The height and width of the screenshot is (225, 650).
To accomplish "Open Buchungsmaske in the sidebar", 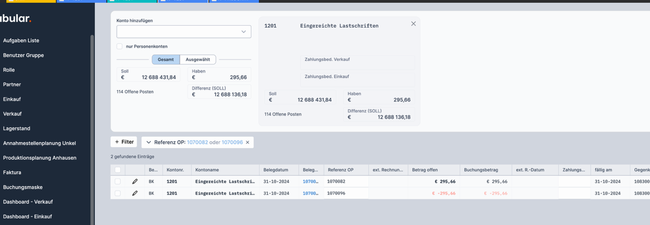I will tap(23, 187).
